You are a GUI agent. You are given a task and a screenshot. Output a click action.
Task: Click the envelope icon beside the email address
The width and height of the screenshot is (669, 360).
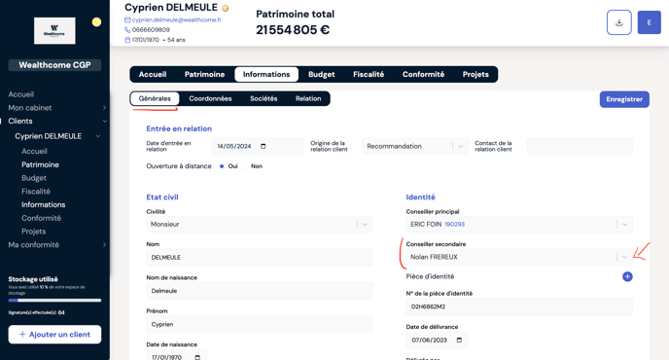click(x=127, y=20)
